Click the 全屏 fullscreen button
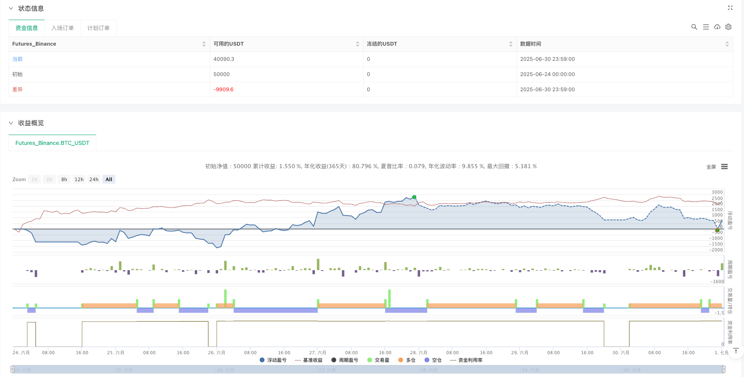Screen dimensions: 744x377 click(x=711, y=167)
